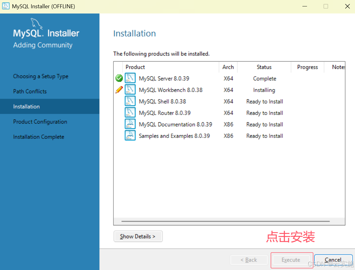The width and height of the screenshot is (355, 270).
Task: Click the Complete status of MySQL Server
Action: (x=264, y=79)
